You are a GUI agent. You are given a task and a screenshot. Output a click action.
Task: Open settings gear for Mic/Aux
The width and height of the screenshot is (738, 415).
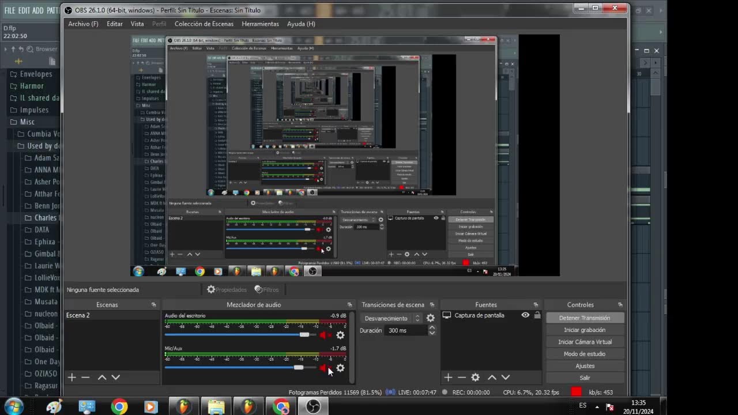point(340,368)
